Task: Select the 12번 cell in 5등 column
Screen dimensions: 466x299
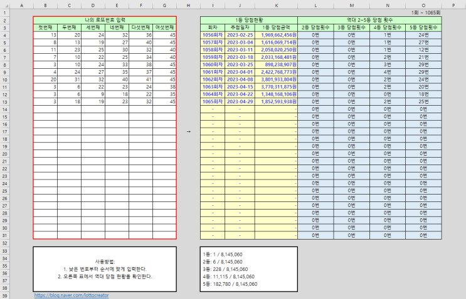Action: point(423,50)
